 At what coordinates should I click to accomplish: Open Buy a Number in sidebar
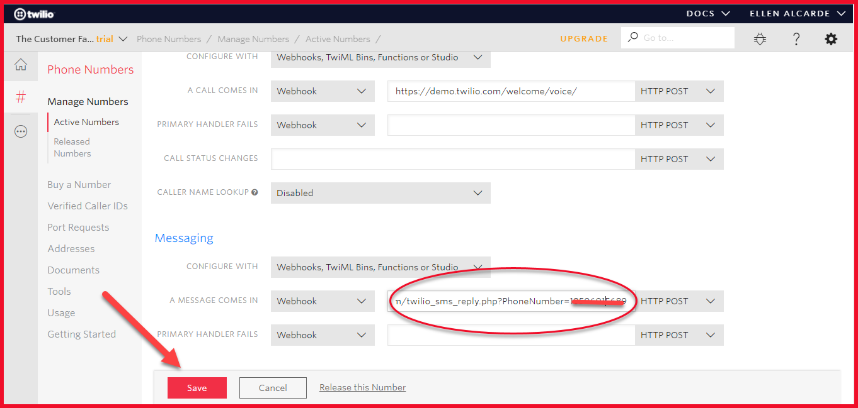(79, 185)
